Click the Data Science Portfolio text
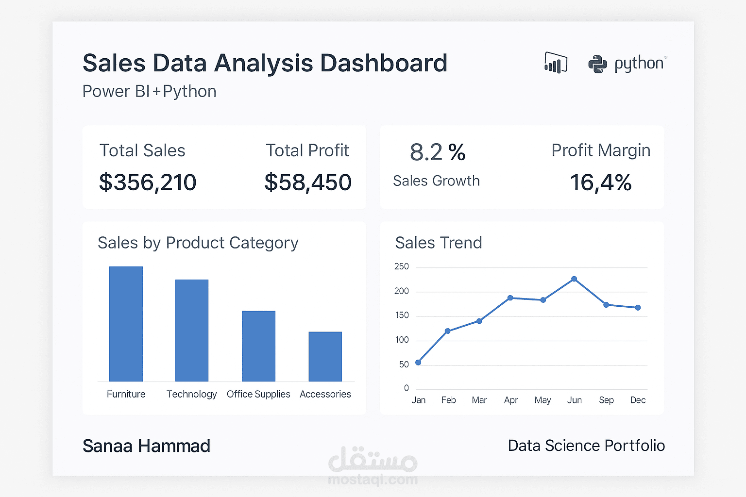This screenshot has height=497, width=746. pos(586,446)
